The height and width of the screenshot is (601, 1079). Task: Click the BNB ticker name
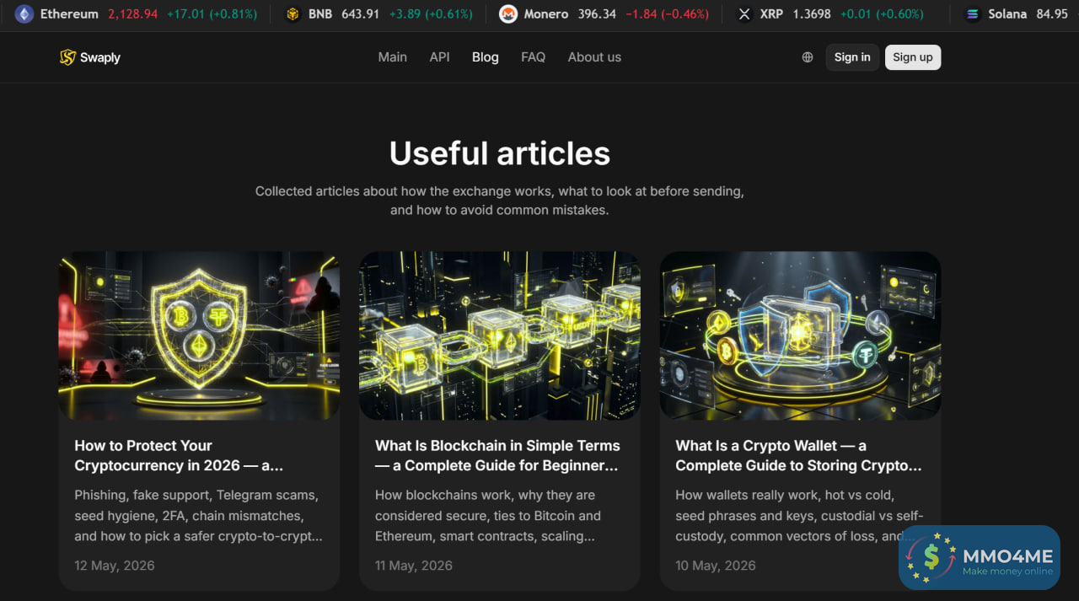[320, 14]
